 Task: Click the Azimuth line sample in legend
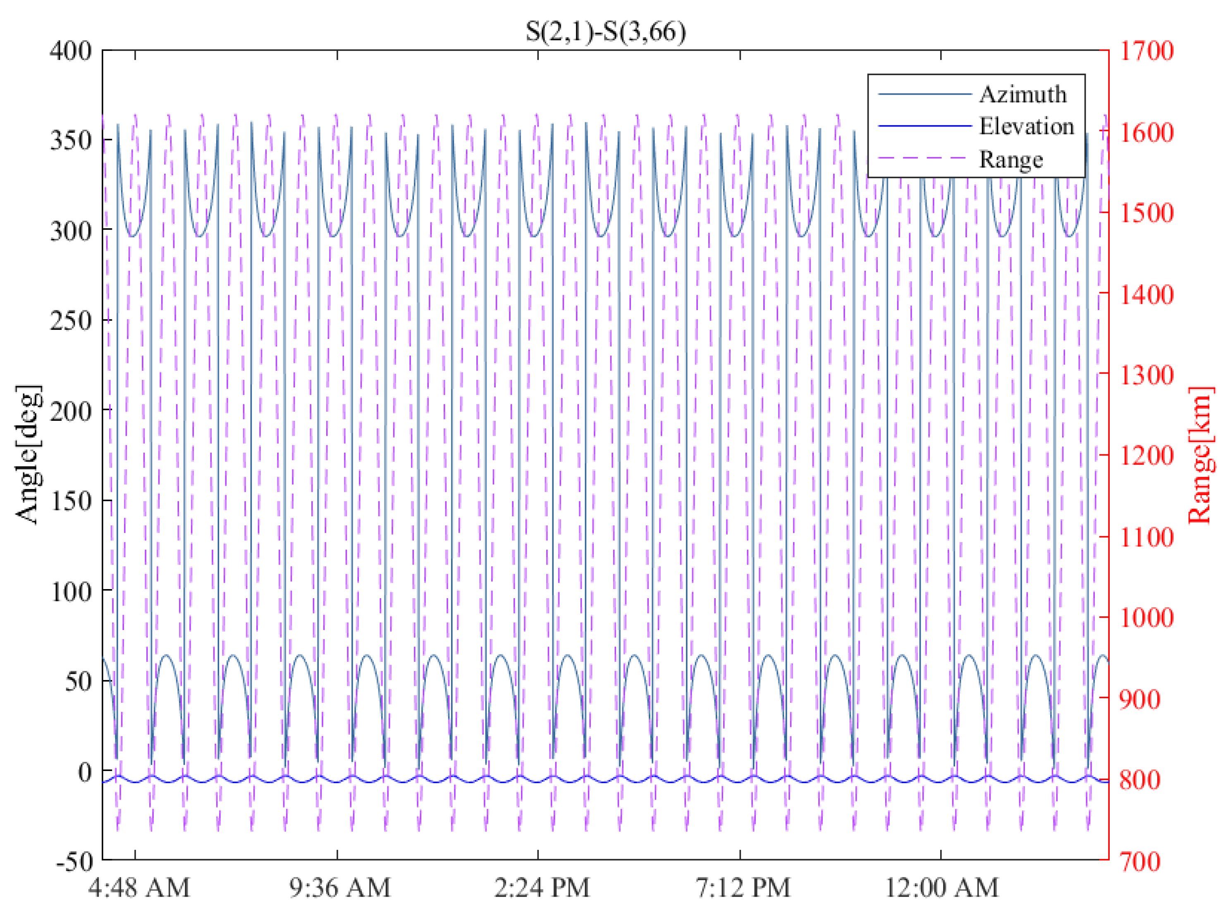[x=924, y=95]
